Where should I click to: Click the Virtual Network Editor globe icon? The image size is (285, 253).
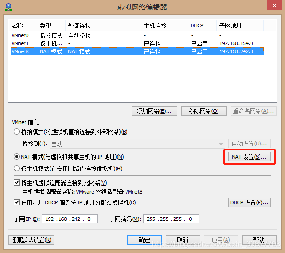tap(8, 7)
